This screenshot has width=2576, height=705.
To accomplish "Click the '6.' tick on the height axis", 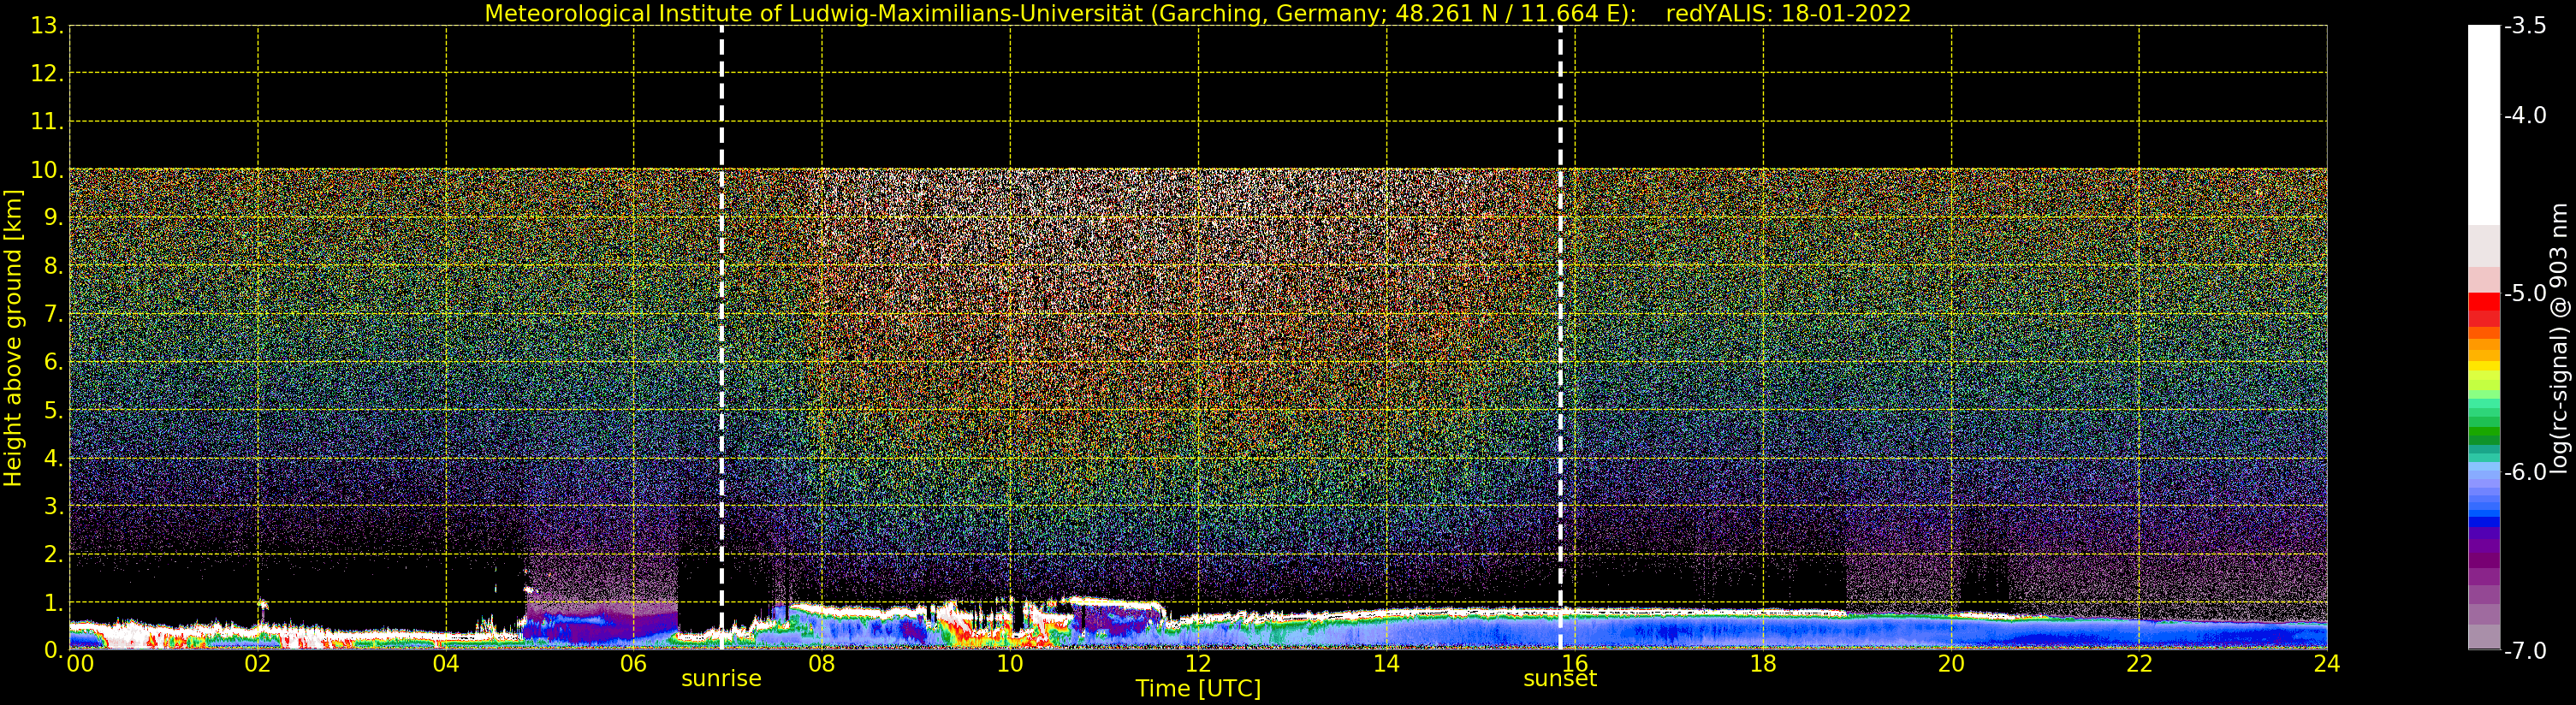I will point(53,362).
